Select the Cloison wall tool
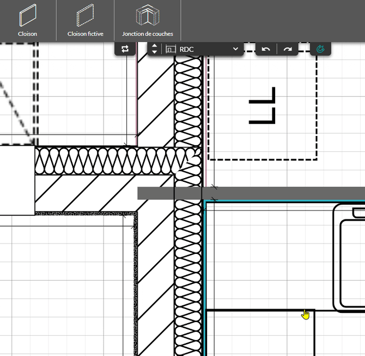365x356 pixels. [x=27, y=21]
